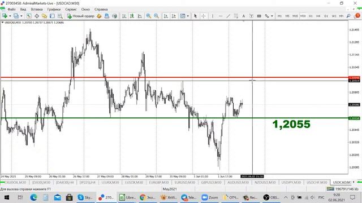Toggle the AutoTrading globe icon
The width and height of the screenshot is (362, 203).
point(114,16)
